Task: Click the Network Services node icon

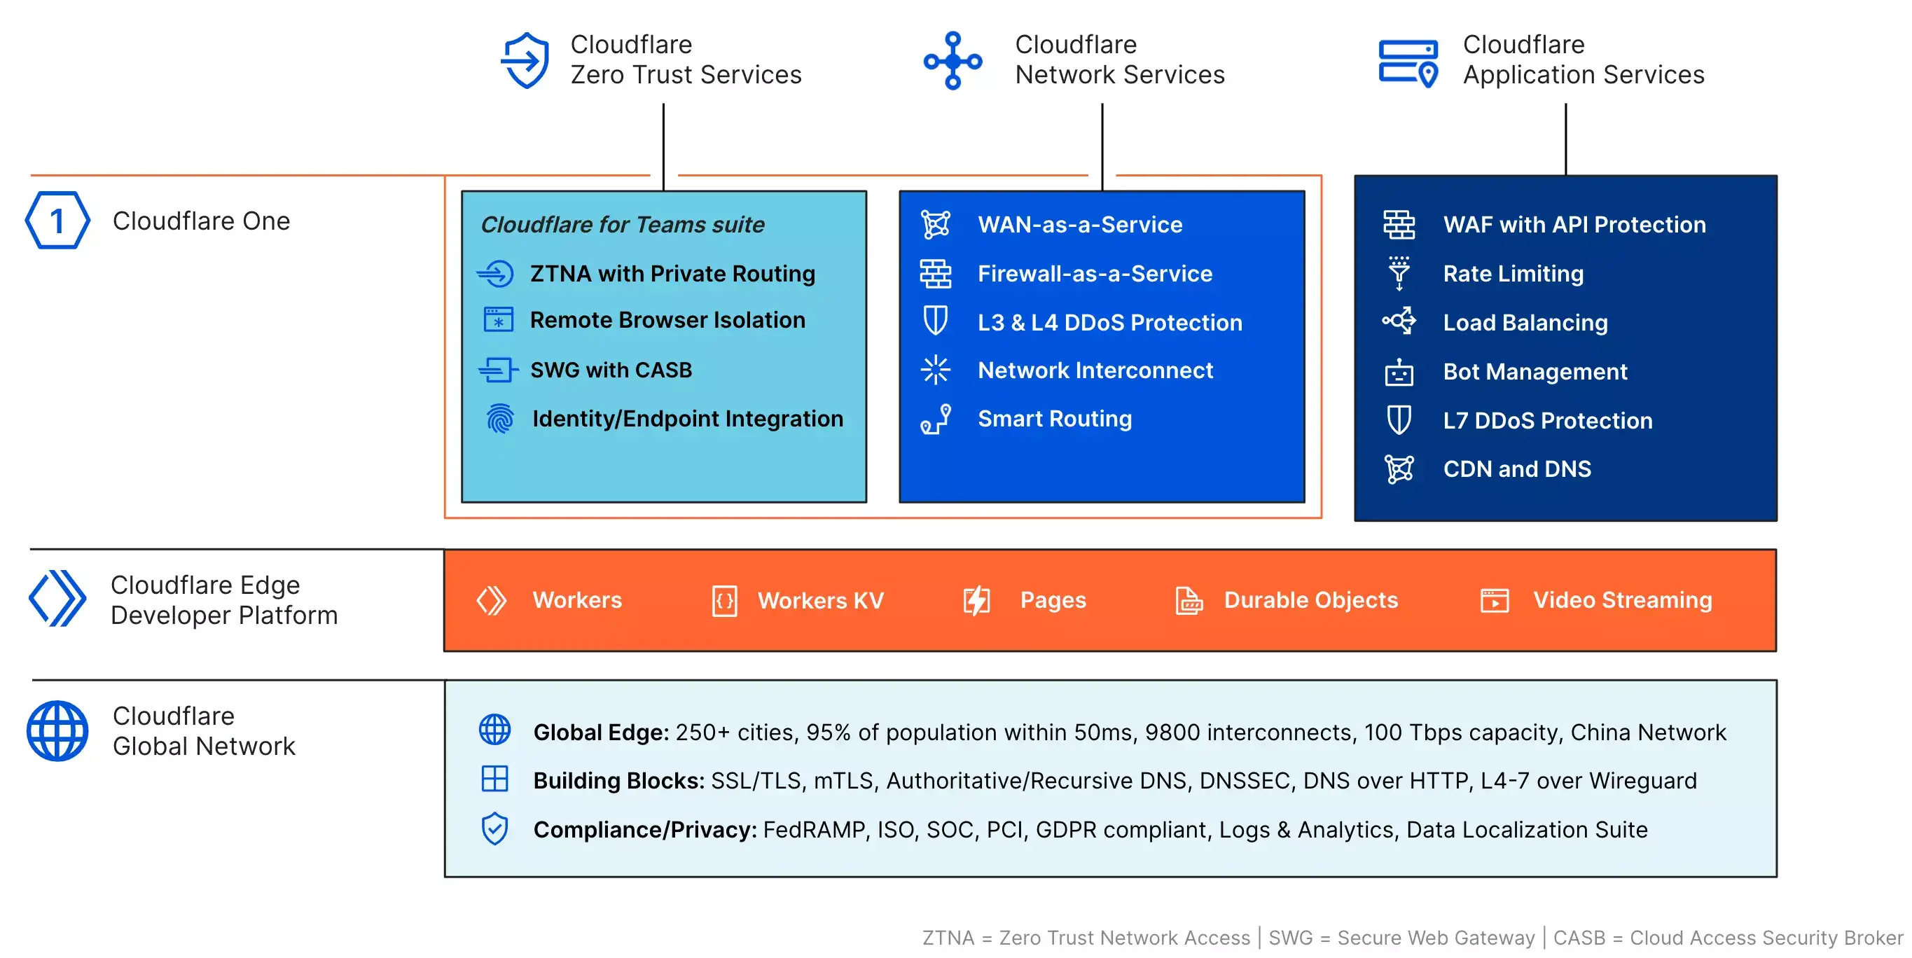Action: [953, 60]
